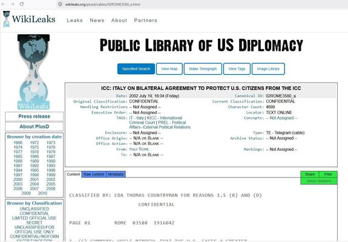
Task: Open the PREL - Political Affairs tag
Action: 160,125
